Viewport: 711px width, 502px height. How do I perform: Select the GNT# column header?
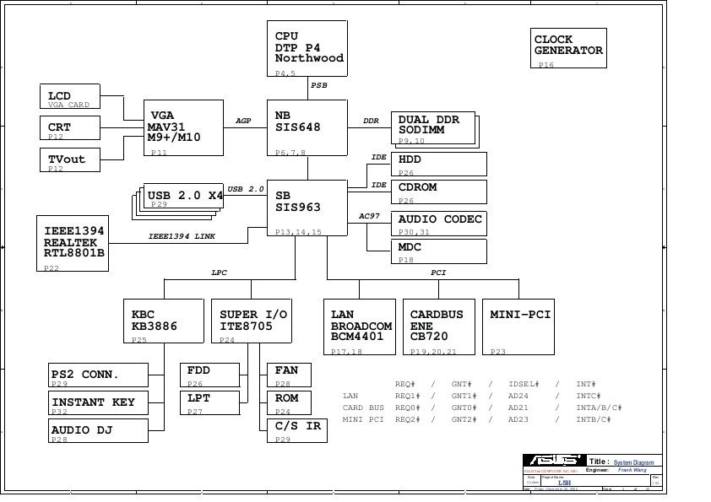click(462, 384)
